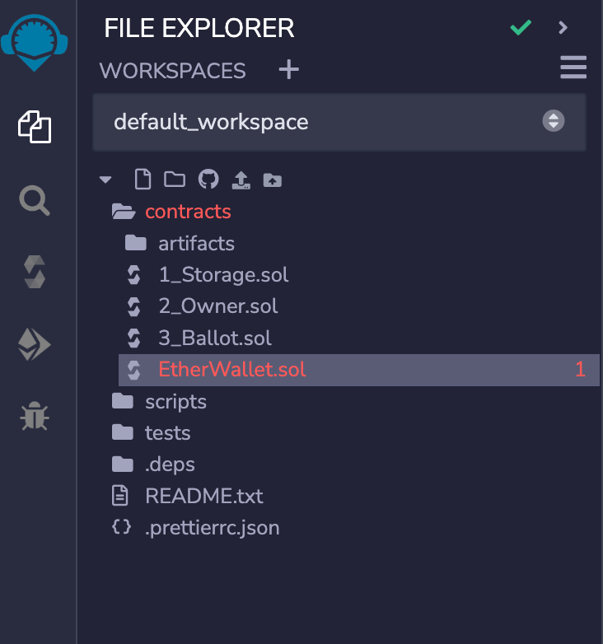Image resolution: width=603 pixels, height=644 pixels.
Task: Click the upload folder icon
Action: 273,180
